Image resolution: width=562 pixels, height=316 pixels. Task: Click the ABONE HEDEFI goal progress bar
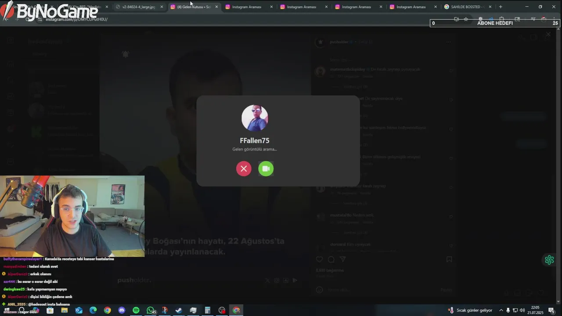[x=494, y=23]
